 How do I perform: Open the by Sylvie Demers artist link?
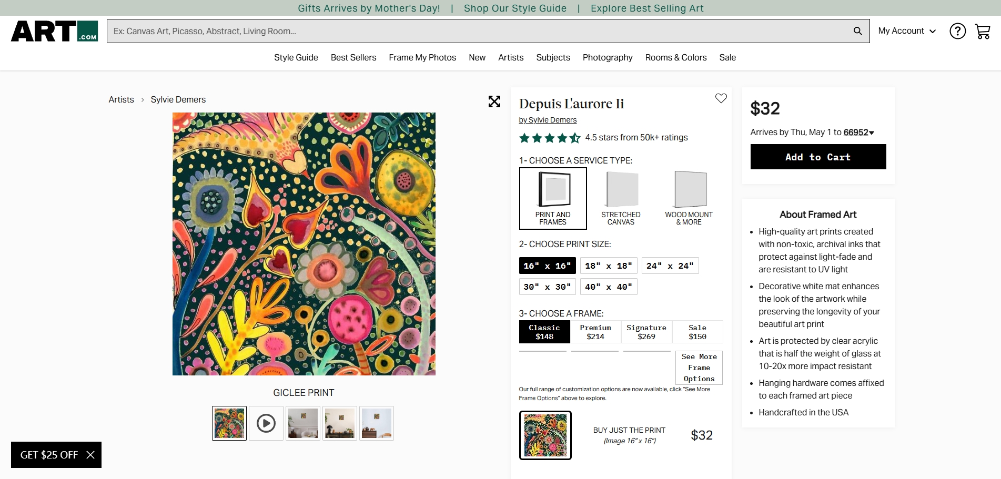[x=548, y=120]
